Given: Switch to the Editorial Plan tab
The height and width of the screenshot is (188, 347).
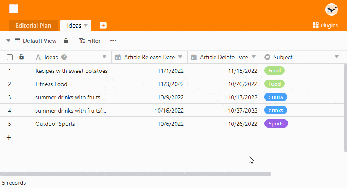Looking at the screenshot, I should click(33, 25).
